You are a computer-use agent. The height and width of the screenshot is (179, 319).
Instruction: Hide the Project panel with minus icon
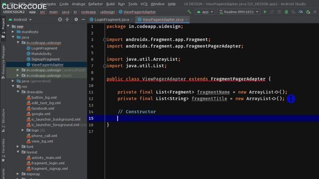pos(83,19)
